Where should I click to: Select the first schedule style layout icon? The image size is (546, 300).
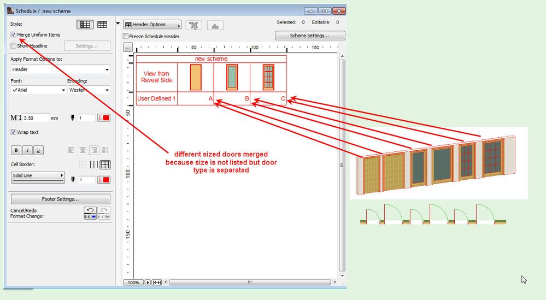click(85, 25)
